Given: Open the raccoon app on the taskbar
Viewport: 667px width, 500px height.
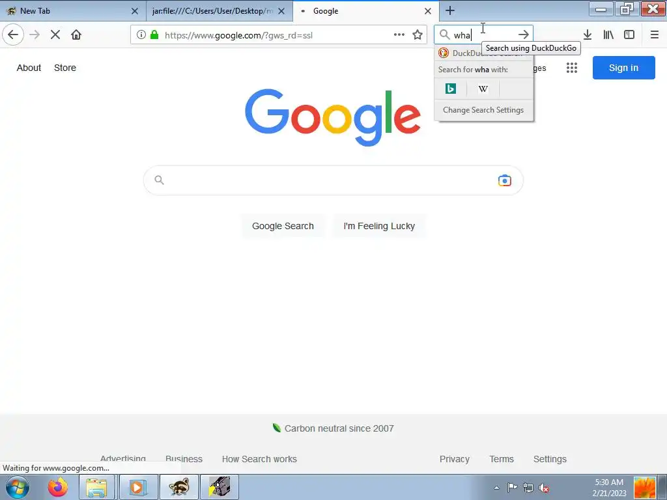Looking at the screenshot, I should 178,487.
